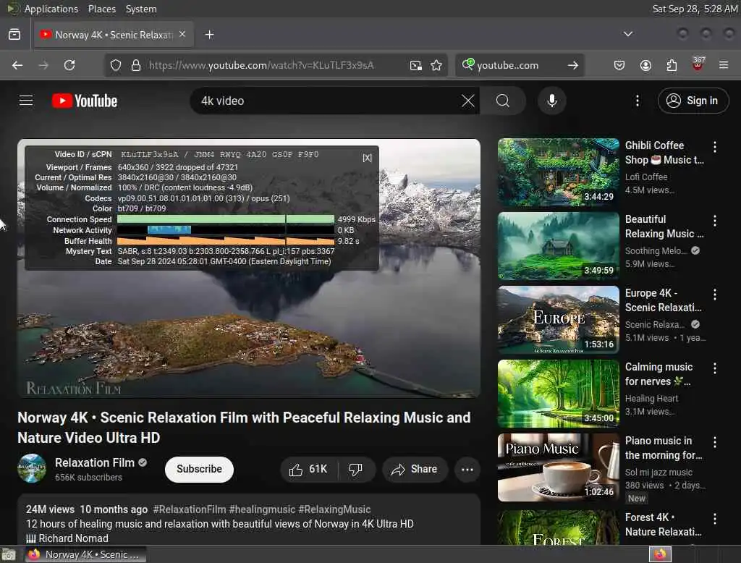Open Relaxation Film channel name link
This screenshot has width=741, height=563.
(x=95, y=463)
